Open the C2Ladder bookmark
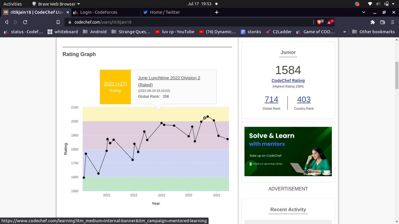 [x=279, y=32]
